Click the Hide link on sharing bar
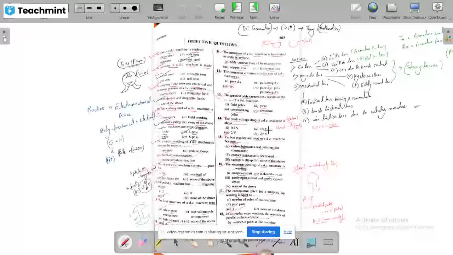The height and width of the screenshot is (255, 453). [x=288, y=232]
